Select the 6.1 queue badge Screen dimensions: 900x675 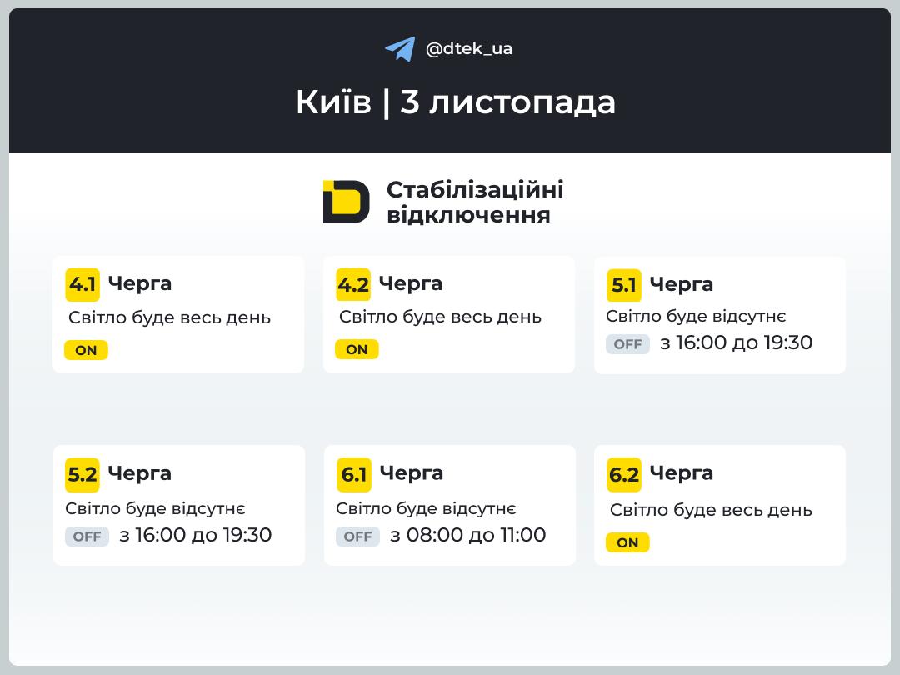point(354,474)
